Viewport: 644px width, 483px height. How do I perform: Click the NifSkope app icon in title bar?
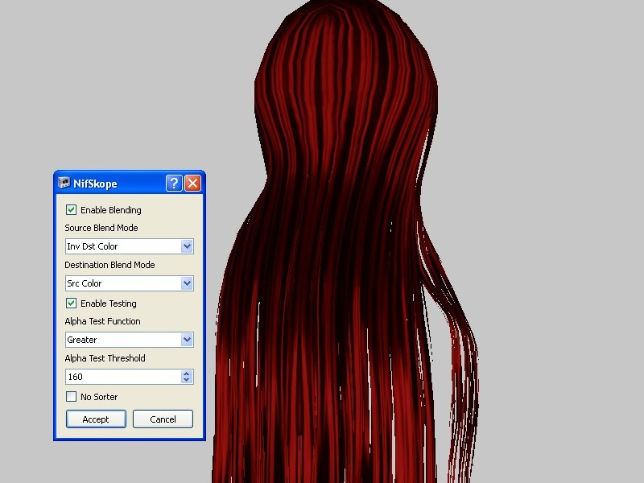pos(64,183)
